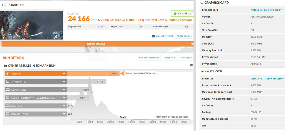The width and height of the screenshot is (285, 131).
Task: Collapse the Other Results in 3DMark Run panel
Action: pos(191,66)
